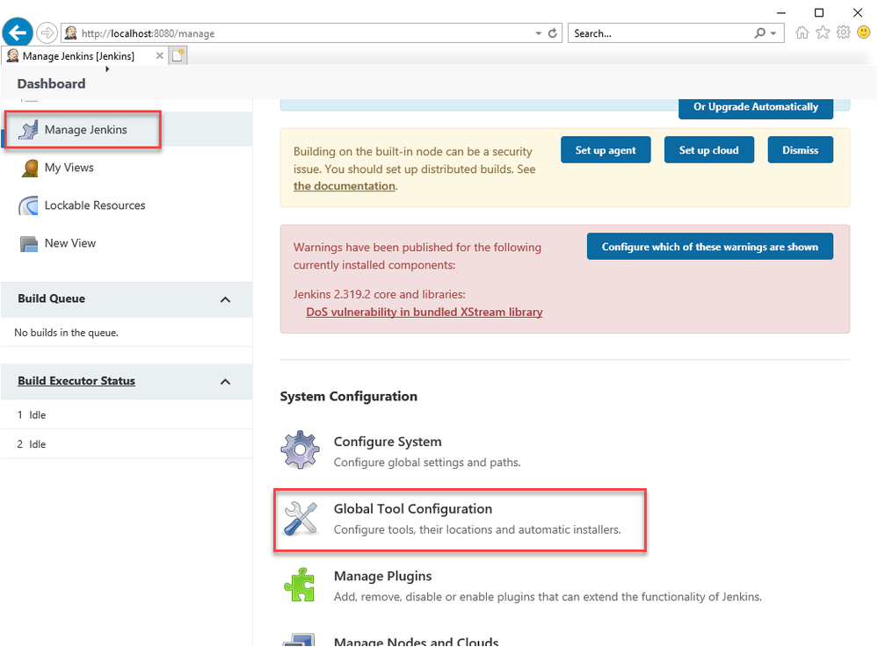
Task: Click the browser Home icon
Action: (802, 32)
